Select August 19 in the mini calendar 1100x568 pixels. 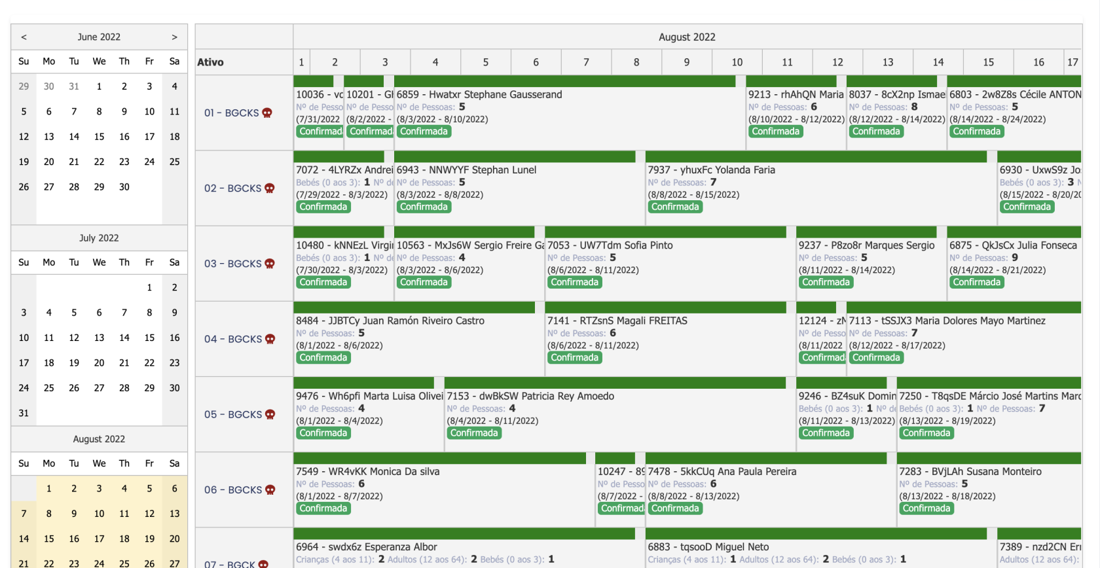click(x=149, y=539)
